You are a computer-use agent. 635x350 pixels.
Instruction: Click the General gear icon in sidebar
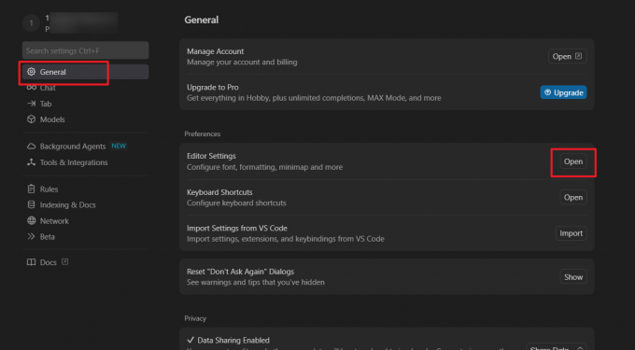pos(31,72)
